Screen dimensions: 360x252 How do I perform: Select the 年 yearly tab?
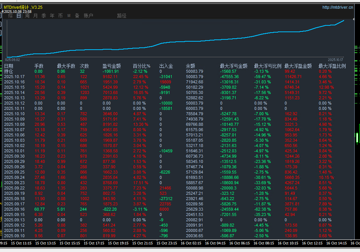coord(52,16)
